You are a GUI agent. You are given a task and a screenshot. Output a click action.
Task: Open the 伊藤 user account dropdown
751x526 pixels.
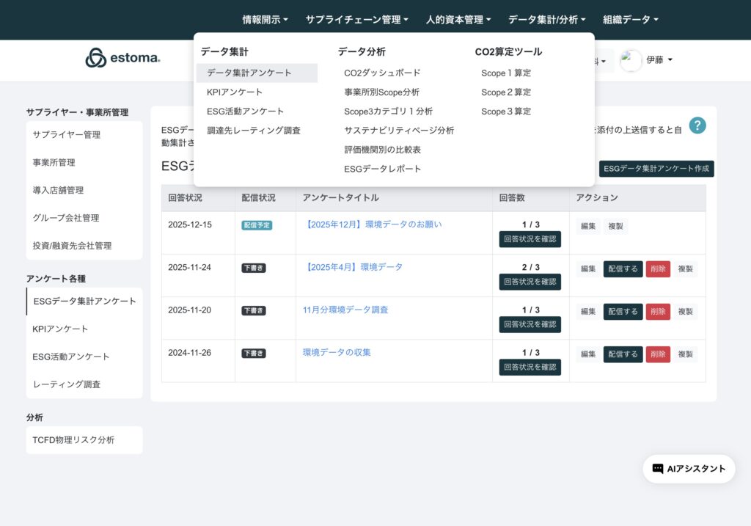click(659, 60)
